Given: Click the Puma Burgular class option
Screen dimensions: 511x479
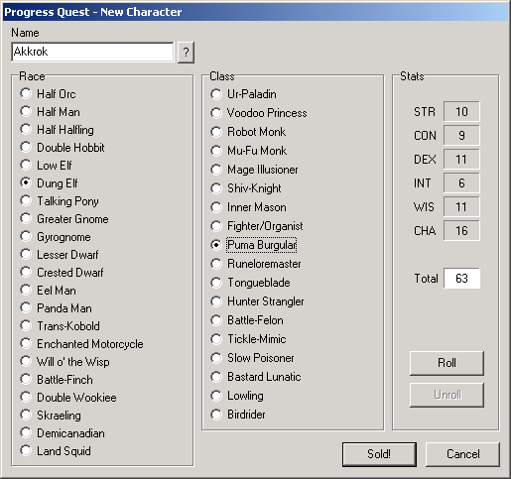Looking at the screenshot, I should tap(254, 245).
